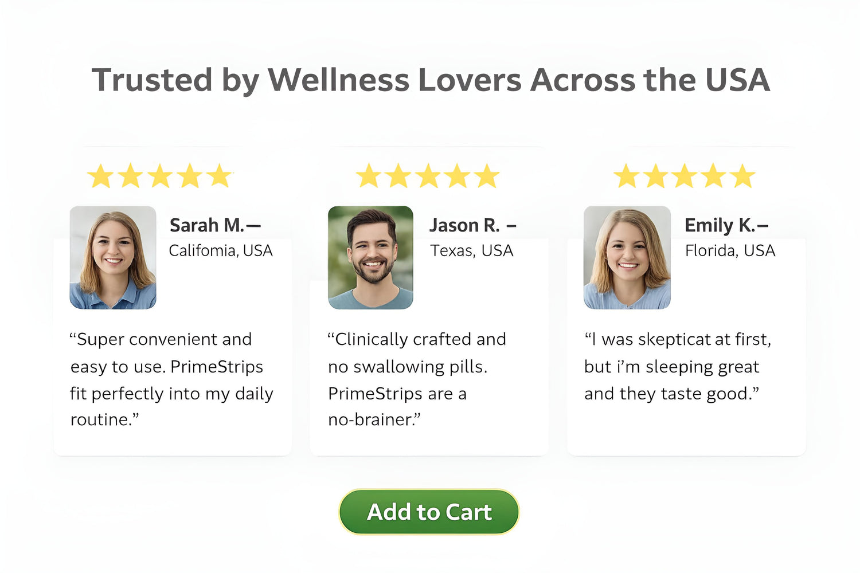Click the first star in Jason R.'s rating
The height and width of the screenshot is (573, 860).
point(369,176)
